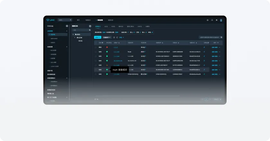Collapse the left sidebar with its header icon

coord(67,26)
